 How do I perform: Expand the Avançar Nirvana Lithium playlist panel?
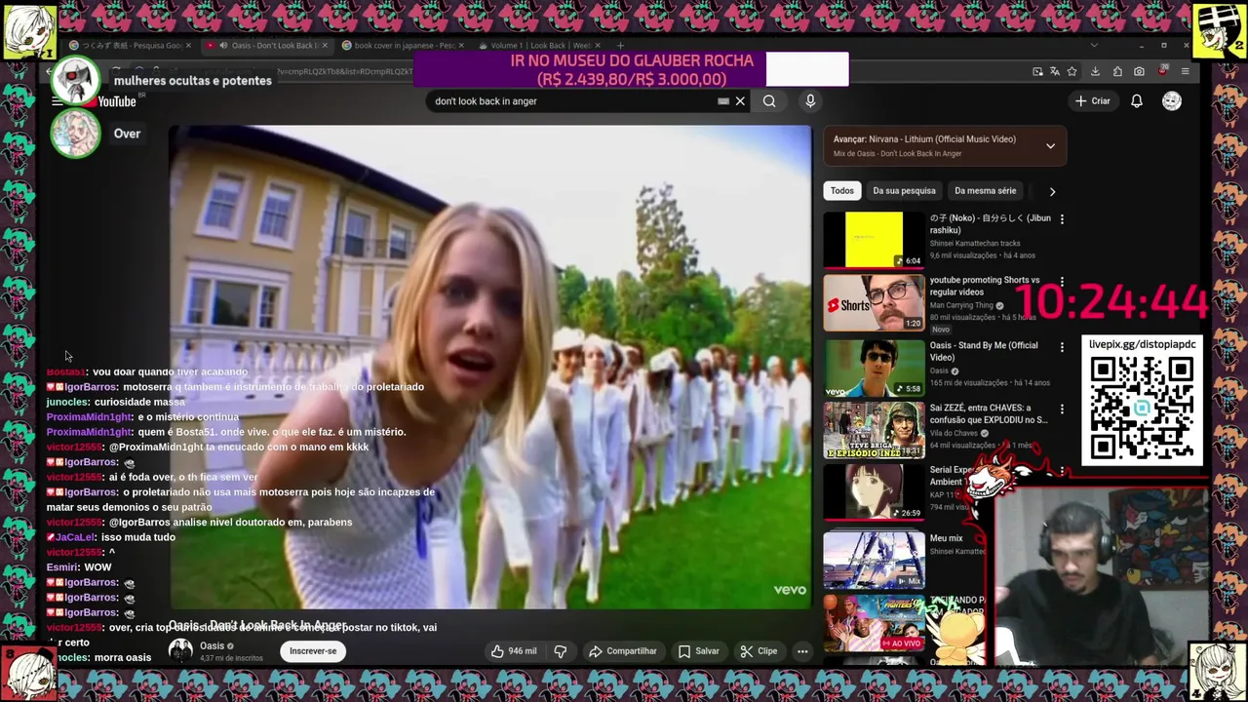(x=1050, y=146)
